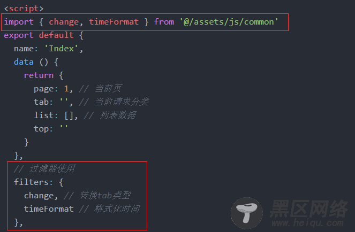Click timeFormat in the import statement
Viewport: 355px width, 232px height.
[x=114, y=22]
